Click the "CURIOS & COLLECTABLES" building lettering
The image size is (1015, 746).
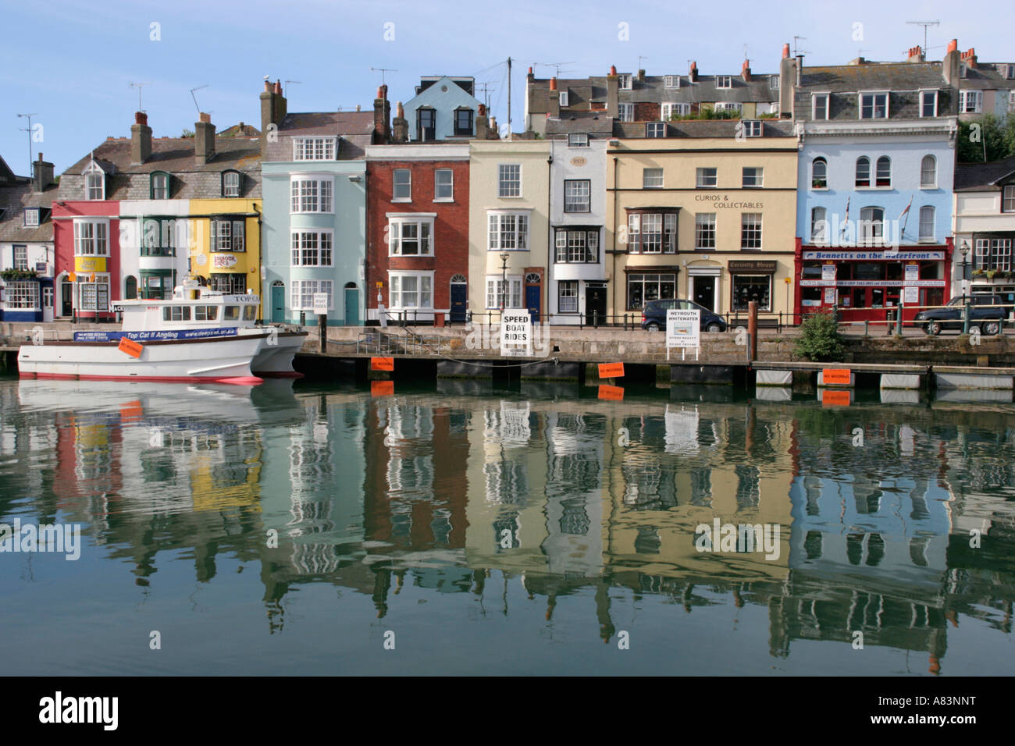[729, 201]
